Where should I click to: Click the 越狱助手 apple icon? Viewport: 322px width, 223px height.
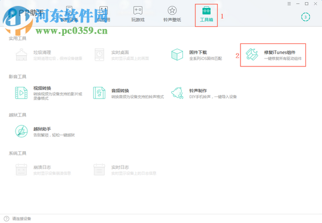(21, 131)
